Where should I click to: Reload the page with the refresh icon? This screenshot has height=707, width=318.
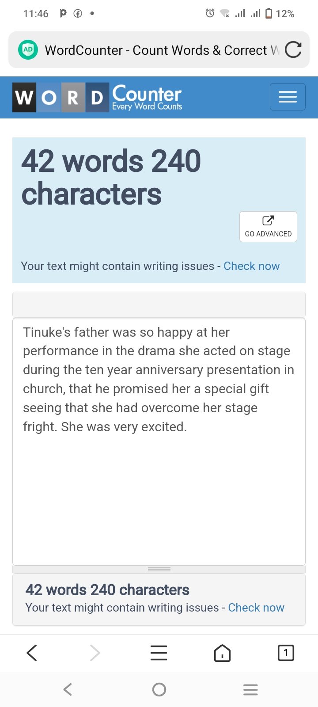click(x=293, y=50)
